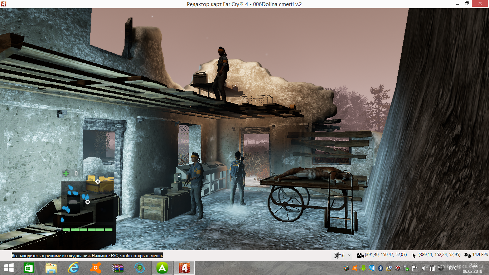Open the volume speaker tray icon
Viewport: 489px width, 275px height.
423,268
